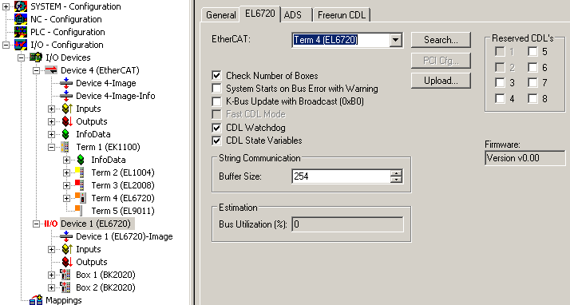This screenshot has width=570, height=305.
Task: Click the Device 4-Image-Info icon
Action: pos(66,96)
